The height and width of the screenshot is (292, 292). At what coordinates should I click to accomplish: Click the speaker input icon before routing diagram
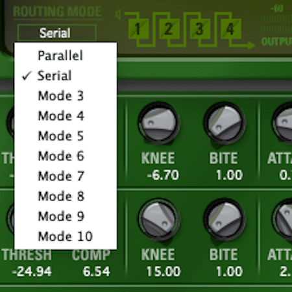[x=118, y=15]
